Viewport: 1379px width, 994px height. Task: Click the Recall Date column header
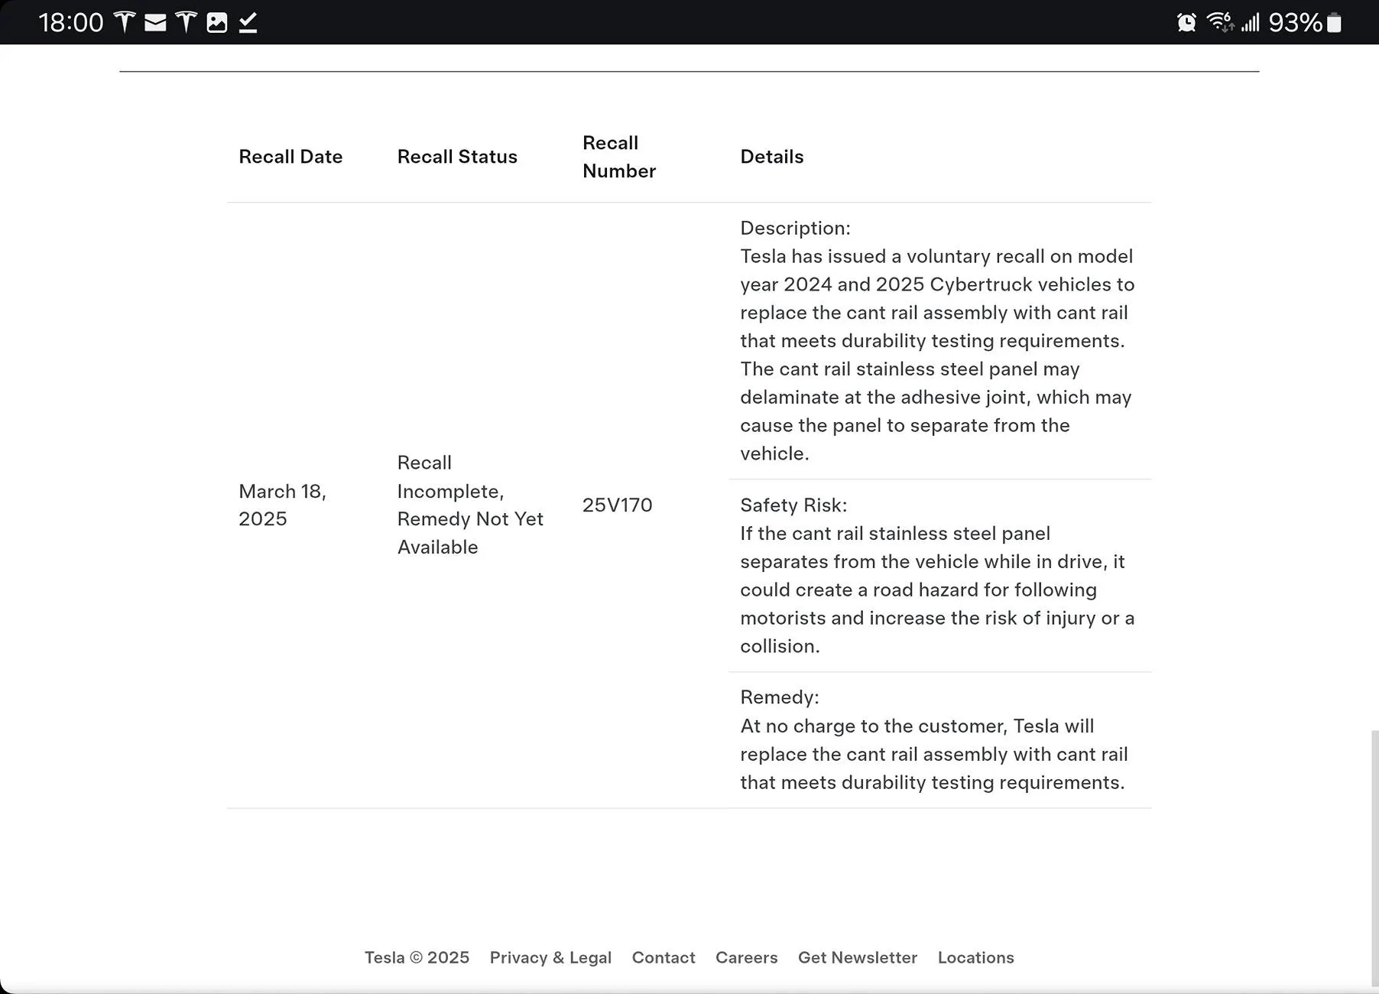(x=290, y=157)
